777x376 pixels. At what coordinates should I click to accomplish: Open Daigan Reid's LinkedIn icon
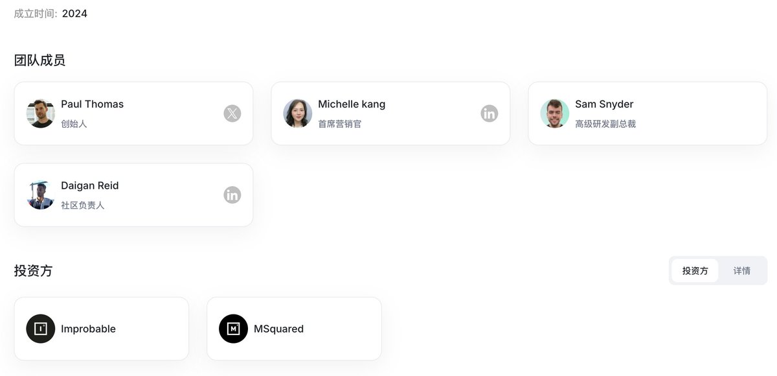(x=232, y=194)
